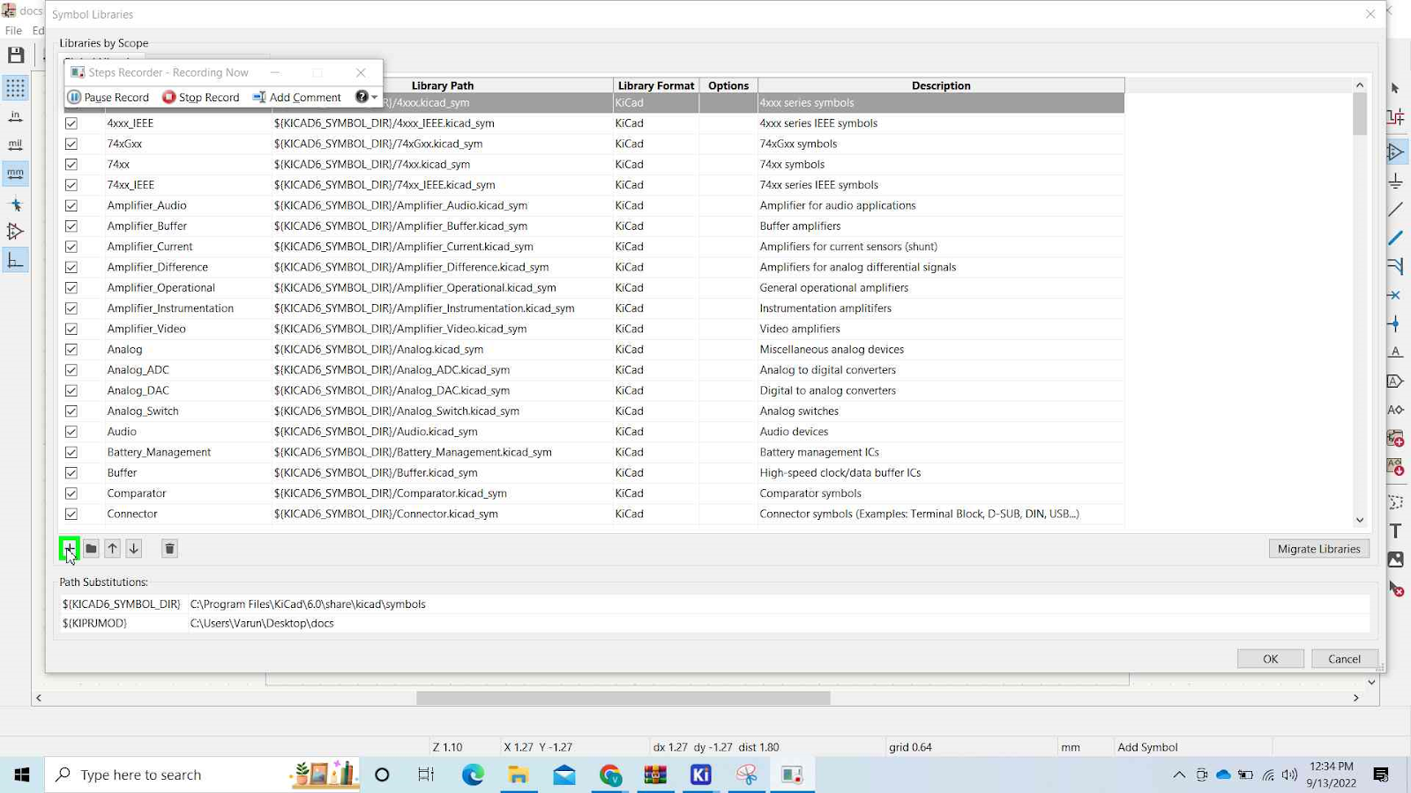Select the Add Image tool
Screen dimensions: 1411x793
pyautogui.click(x=1395, y=560)
